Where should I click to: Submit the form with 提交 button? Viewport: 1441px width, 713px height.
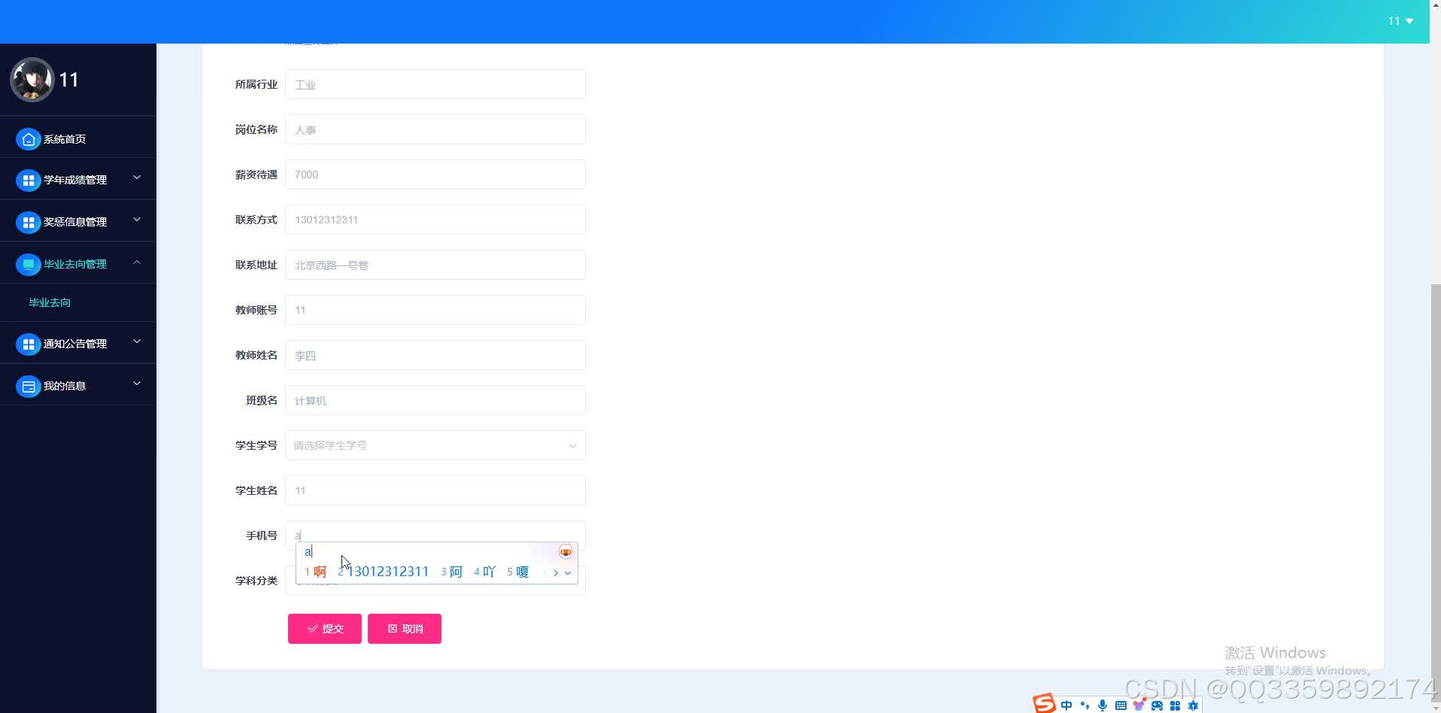[325, 629]
